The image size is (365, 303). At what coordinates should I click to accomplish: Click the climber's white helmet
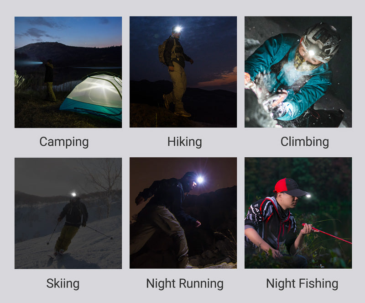[321, 42]
